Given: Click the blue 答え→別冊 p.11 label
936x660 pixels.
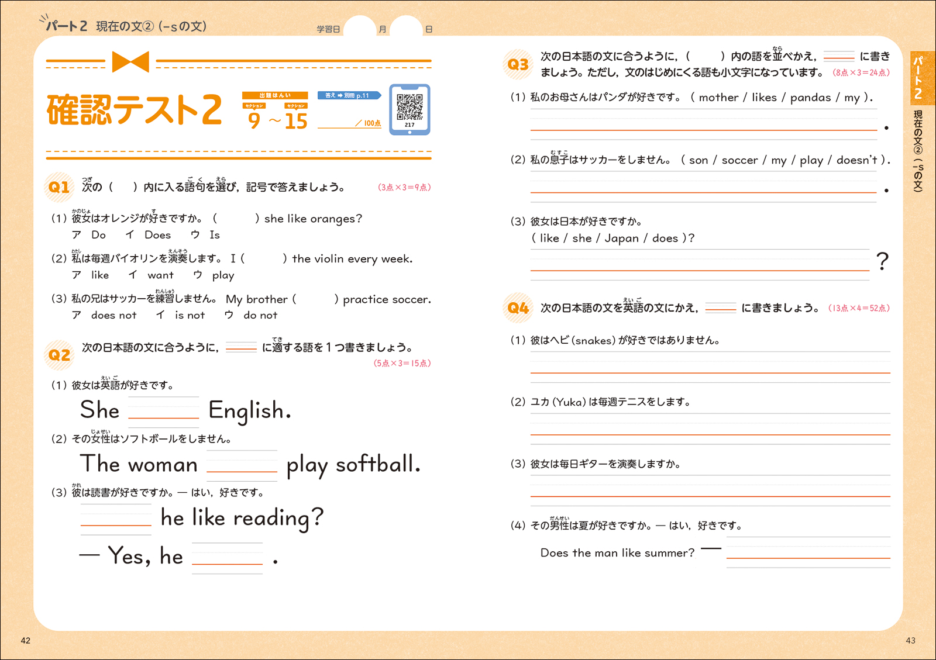Looking at the screenshot, I should coord(349,95).
